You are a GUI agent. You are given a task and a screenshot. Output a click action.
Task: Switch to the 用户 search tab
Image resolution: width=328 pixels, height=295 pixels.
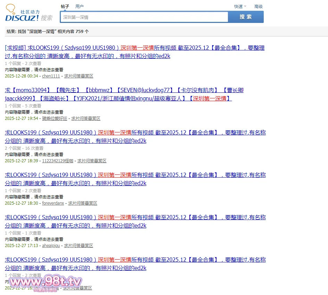coord(80,6)
